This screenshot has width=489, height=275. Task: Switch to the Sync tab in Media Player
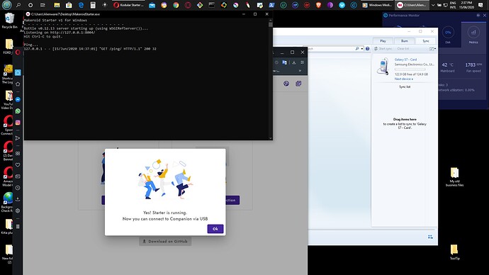click(x=426, y=41)
